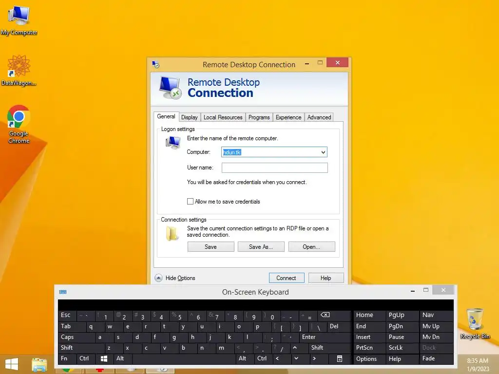Screen dimensions: 499x374
Task: Click Options key on On-Screen Keyboard
Action: click(369, 359)
